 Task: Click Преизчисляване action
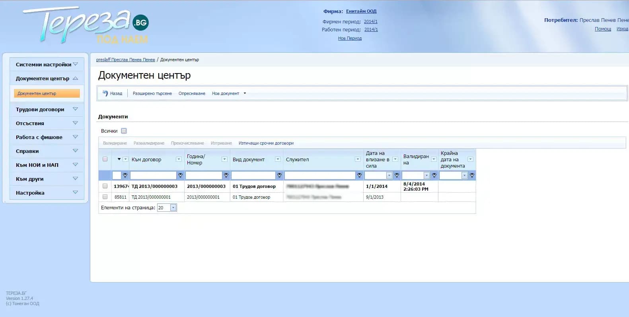(x=187, y=143)
